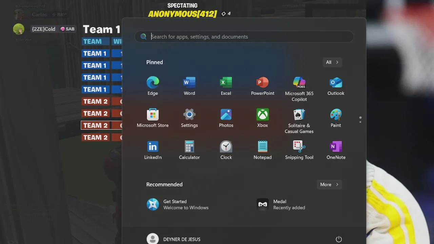This screenshot has height=244, width=434.
Task: Open the LinkedIn app
Action: coord(153,150)
